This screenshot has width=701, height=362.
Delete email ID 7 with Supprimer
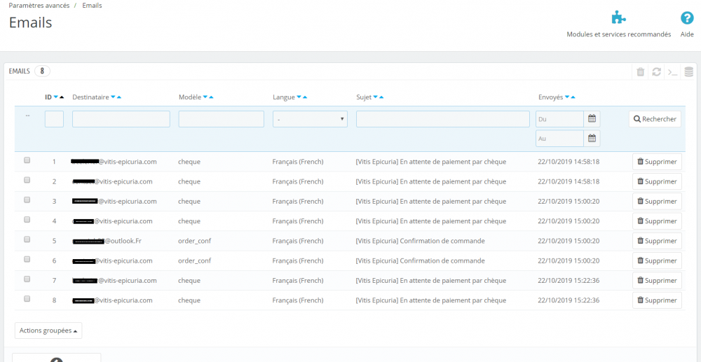pyautogui.click(x=658, y=281)
